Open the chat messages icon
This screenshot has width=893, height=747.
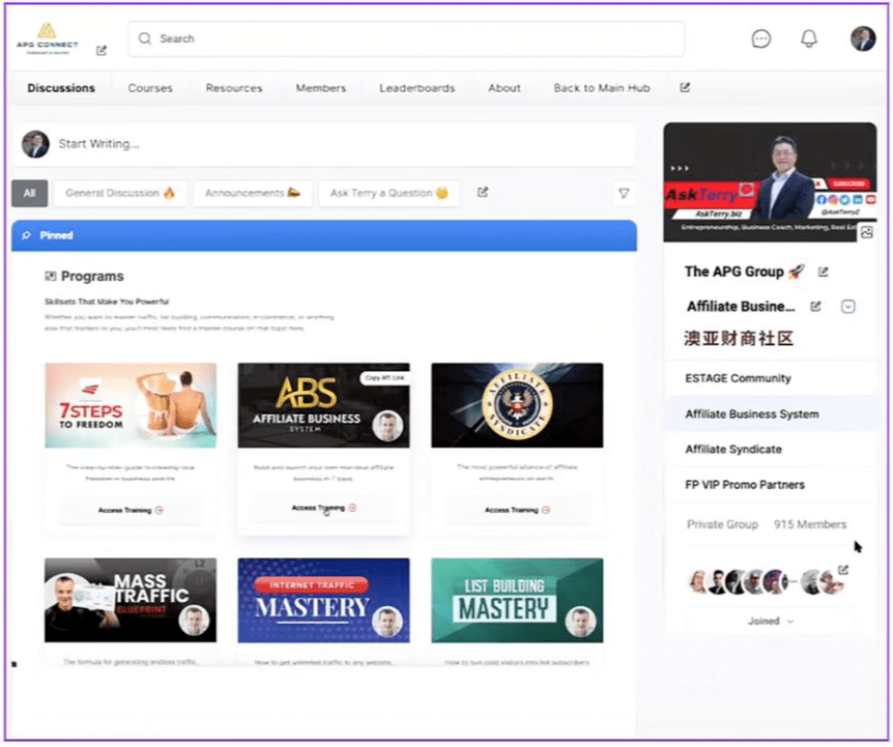761,39
